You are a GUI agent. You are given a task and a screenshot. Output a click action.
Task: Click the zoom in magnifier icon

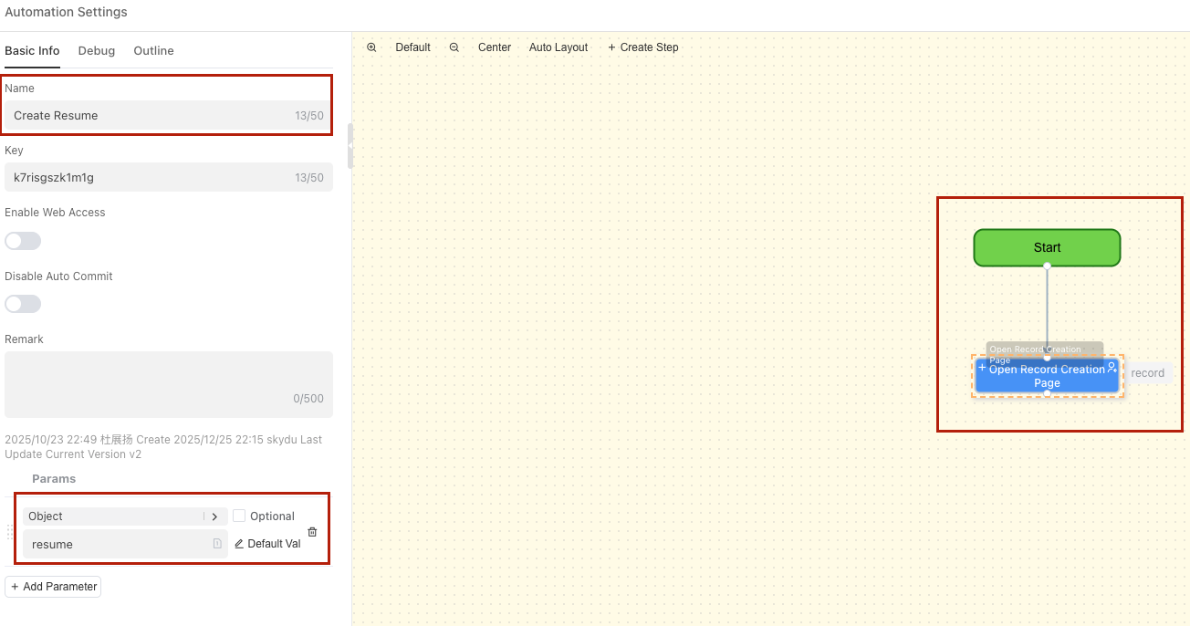(x=371, y=47)
